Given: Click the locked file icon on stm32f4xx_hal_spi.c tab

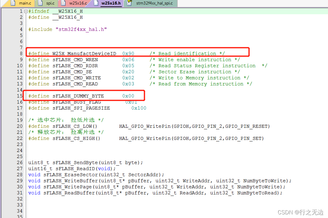Looking at the screenshot, I should coord(129,3).
